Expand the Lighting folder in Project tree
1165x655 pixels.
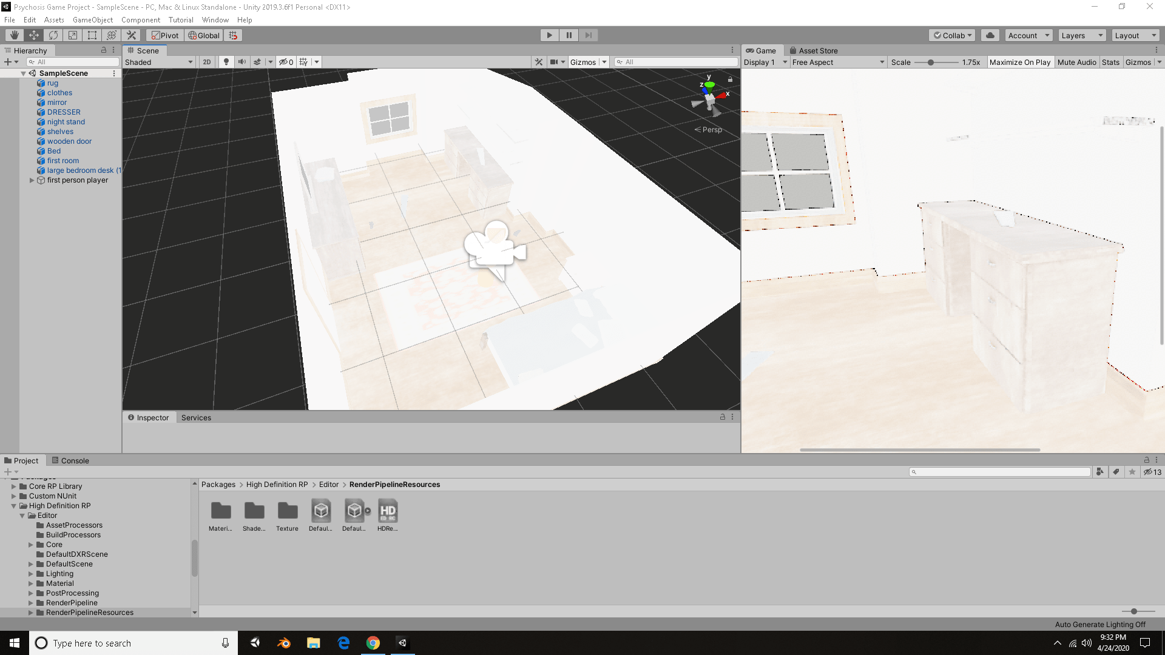tap(31, 574)
